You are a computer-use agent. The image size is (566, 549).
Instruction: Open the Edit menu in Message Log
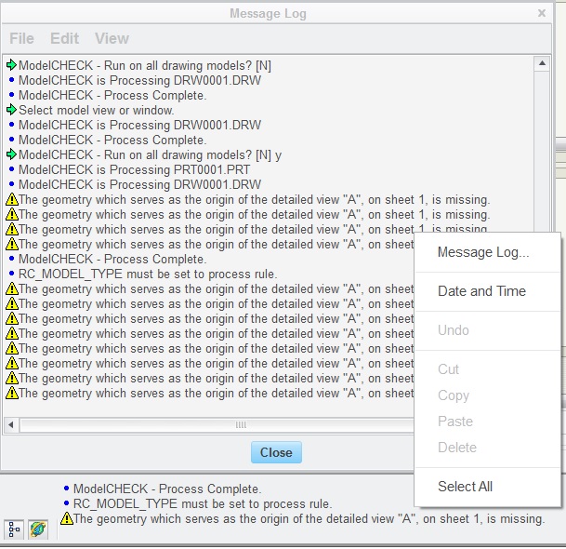coord(64,38)
